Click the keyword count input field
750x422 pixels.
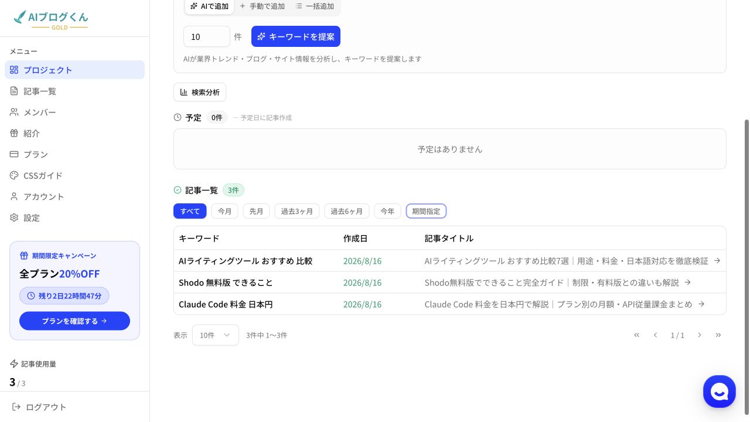(x=207, y=36)
